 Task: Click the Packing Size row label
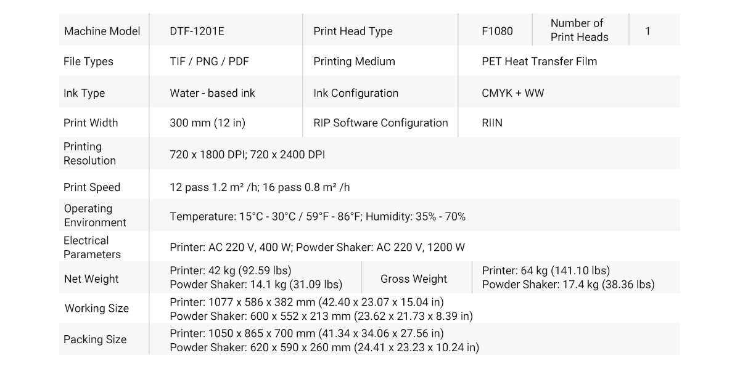[x=95, y=340]
